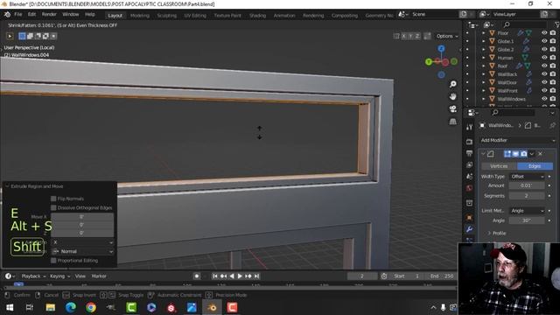
Task: Click the outliner filter funnel icon
Action: click(556, 24)
